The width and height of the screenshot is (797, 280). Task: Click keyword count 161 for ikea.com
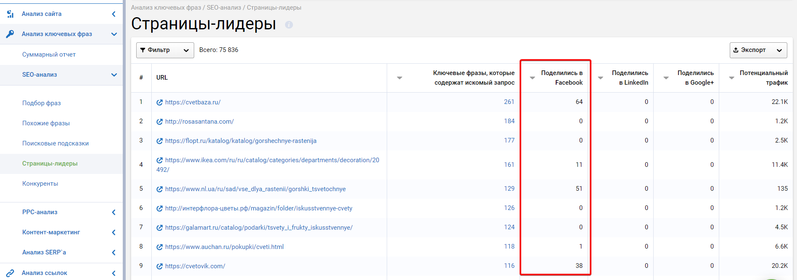509,165
